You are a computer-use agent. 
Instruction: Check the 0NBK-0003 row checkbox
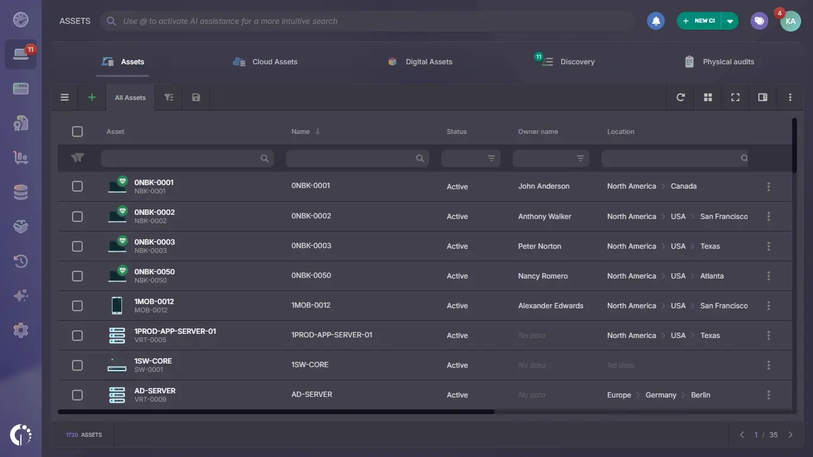(x=77, y=246)
